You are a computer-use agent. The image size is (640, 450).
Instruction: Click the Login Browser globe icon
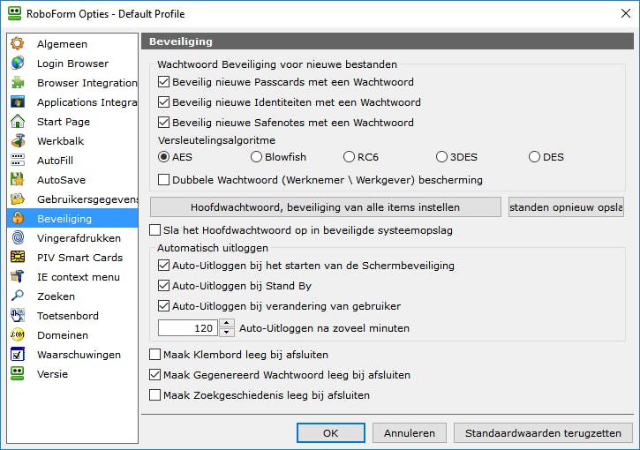(18, 63)
